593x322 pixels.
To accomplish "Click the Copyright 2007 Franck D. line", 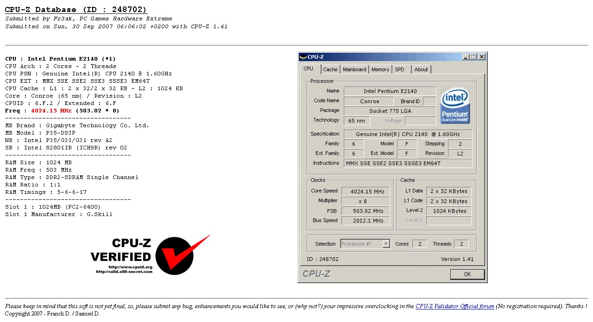I will [52, 314].
